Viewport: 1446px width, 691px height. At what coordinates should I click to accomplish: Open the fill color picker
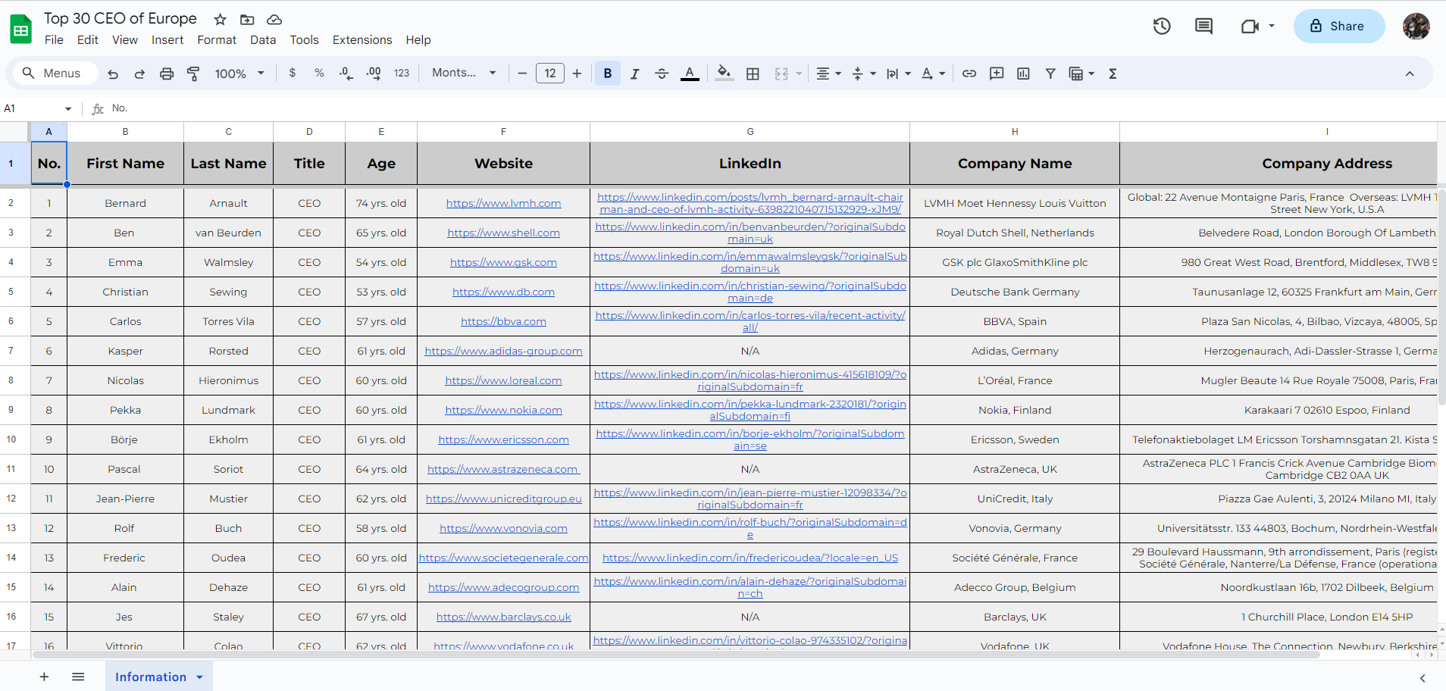pos(724,73)
